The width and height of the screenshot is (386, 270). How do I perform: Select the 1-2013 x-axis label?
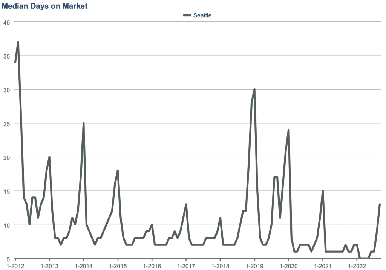pyautogui.click(x=49, y=265)
